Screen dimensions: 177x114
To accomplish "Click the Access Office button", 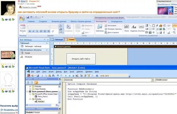I will tap(22, 19).
